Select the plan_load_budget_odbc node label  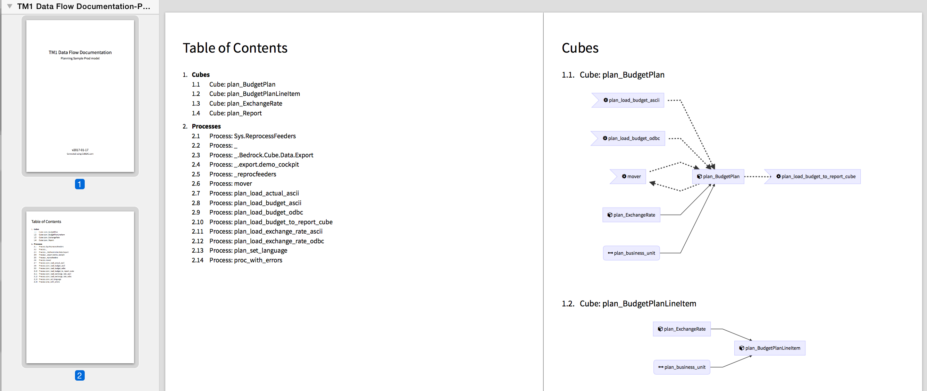(634, 138)
